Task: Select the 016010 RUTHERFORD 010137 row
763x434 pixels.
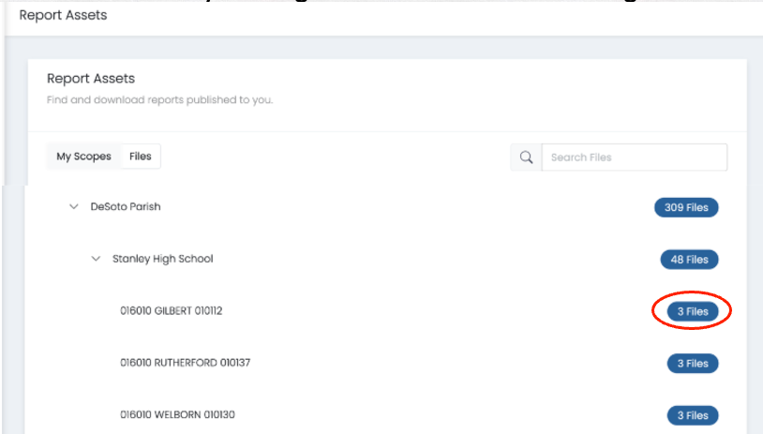Action: coord(185,363)
